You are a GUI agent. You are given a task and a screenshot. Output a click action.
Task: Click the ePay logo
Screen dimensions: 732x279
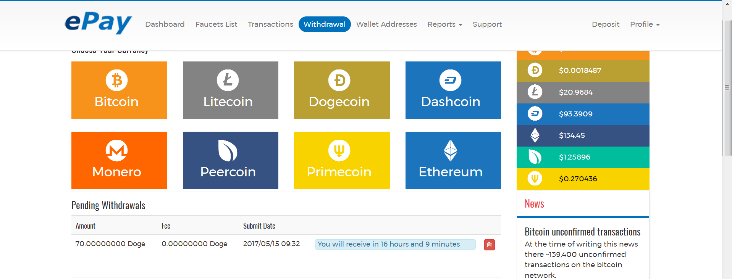click(98, 23)
